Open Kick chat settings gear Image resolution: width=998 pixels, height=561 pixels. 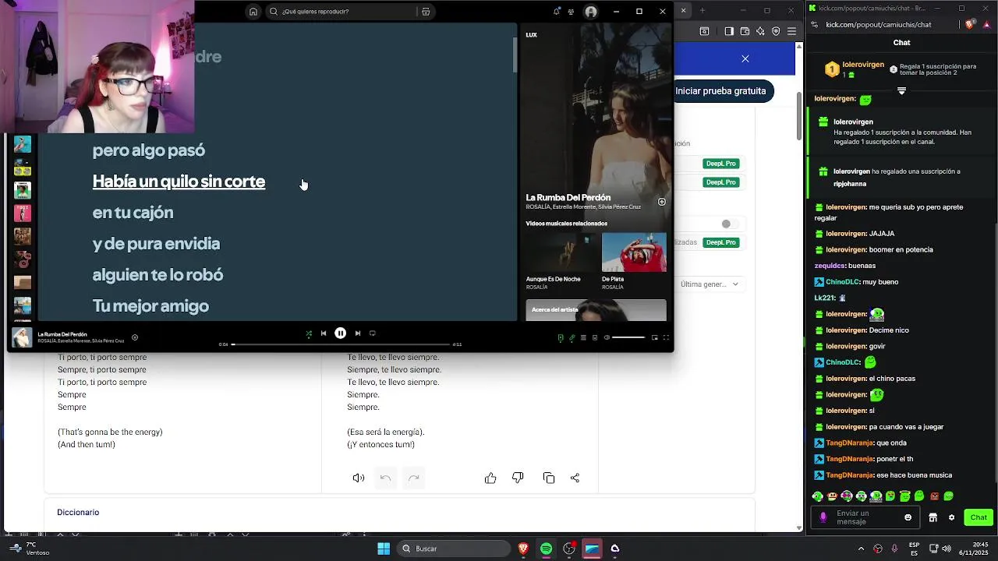point(951,517)
